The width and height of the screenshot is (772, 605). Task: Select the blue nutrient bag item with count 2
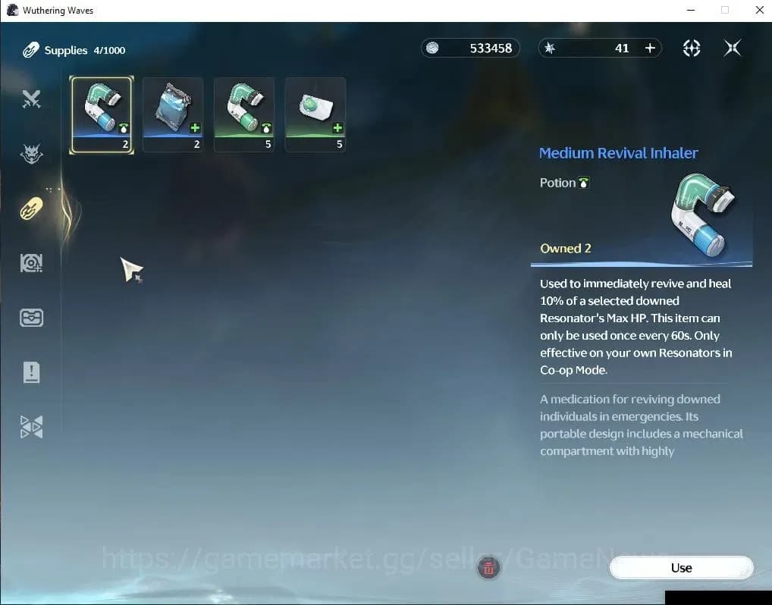(x=173, y=114)
